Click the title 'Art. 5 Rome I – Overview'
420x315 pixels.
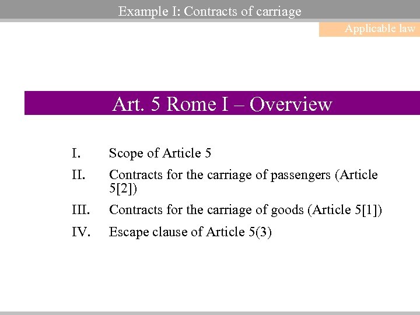pos(222,104)
